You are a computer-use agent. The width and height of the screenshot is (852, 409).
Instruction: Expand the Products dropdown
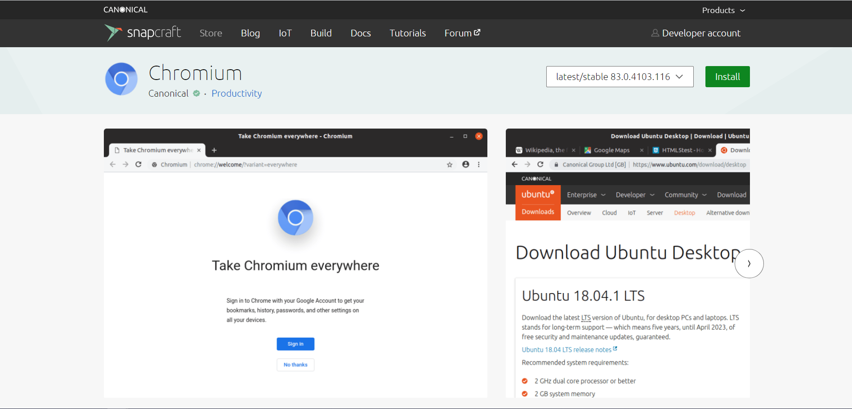[x=723, y=10]
